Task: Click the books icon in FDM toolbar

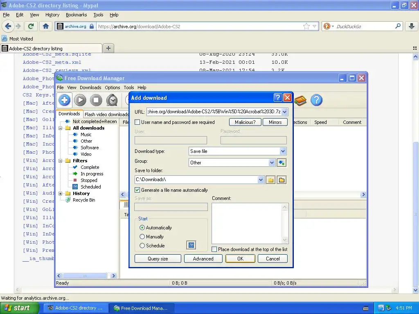Action: coord(300,101)
